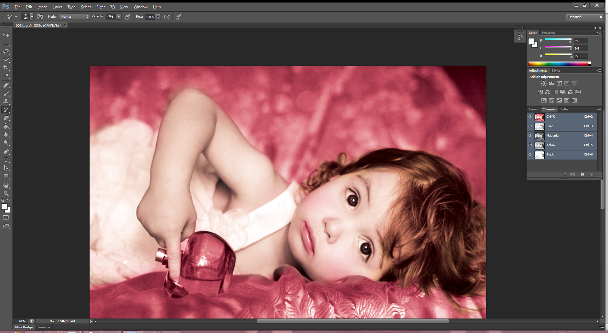Select the Spot Healing Brush tool

(x=6, y=85)
